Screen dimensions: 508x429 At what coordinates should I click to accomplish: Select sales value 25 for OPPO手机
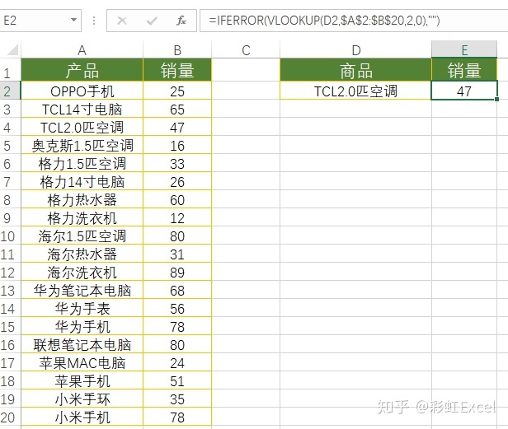click(177, 91)
